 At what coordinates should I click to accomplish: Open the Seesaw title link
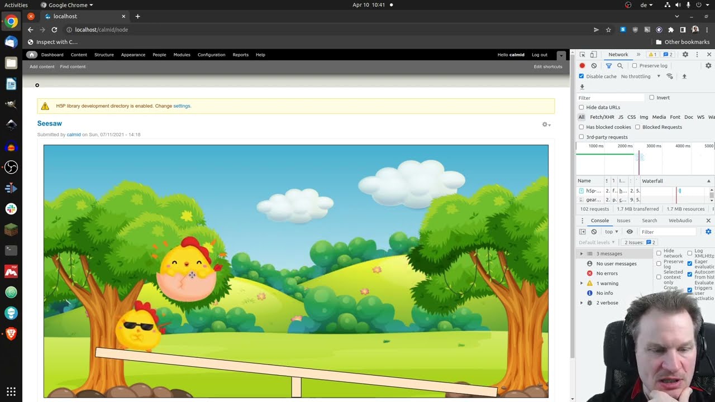pyautogui.click(x=50, y=123)
